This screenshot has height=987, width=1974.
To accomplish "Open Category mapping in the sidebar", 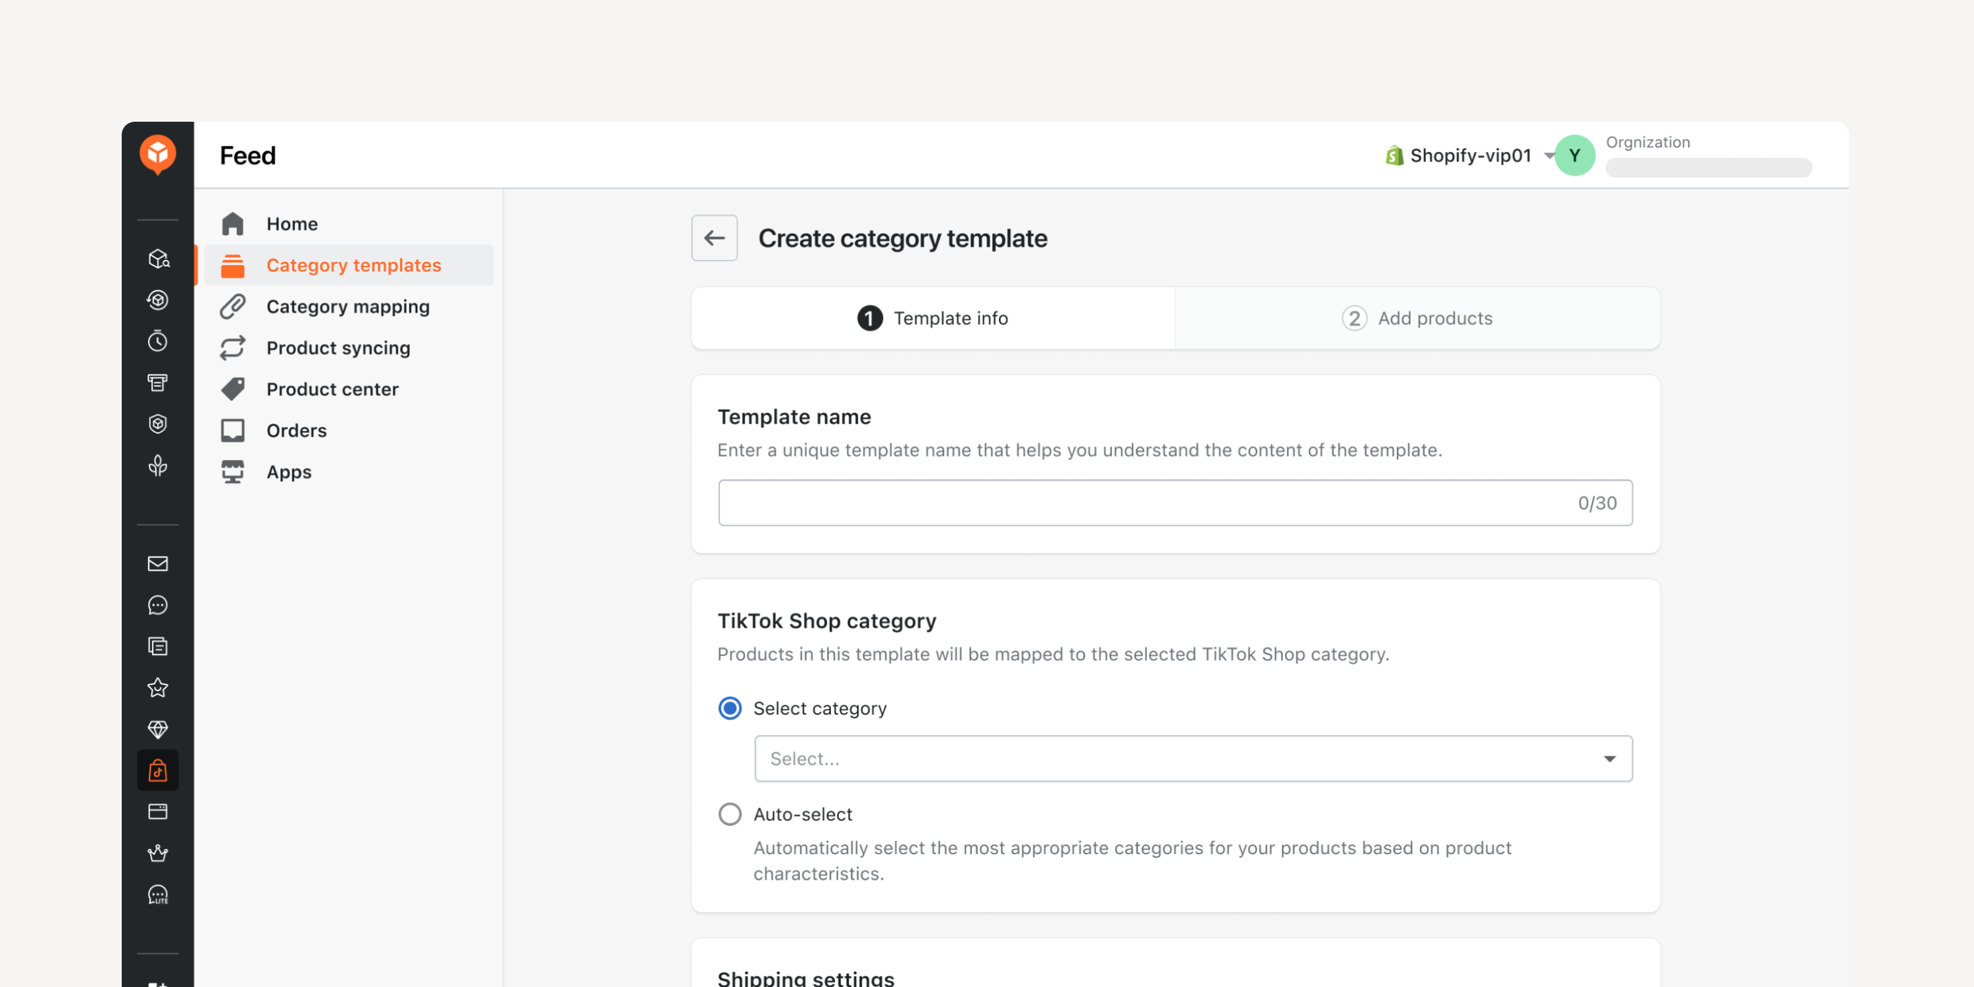I will pos(349,307).
